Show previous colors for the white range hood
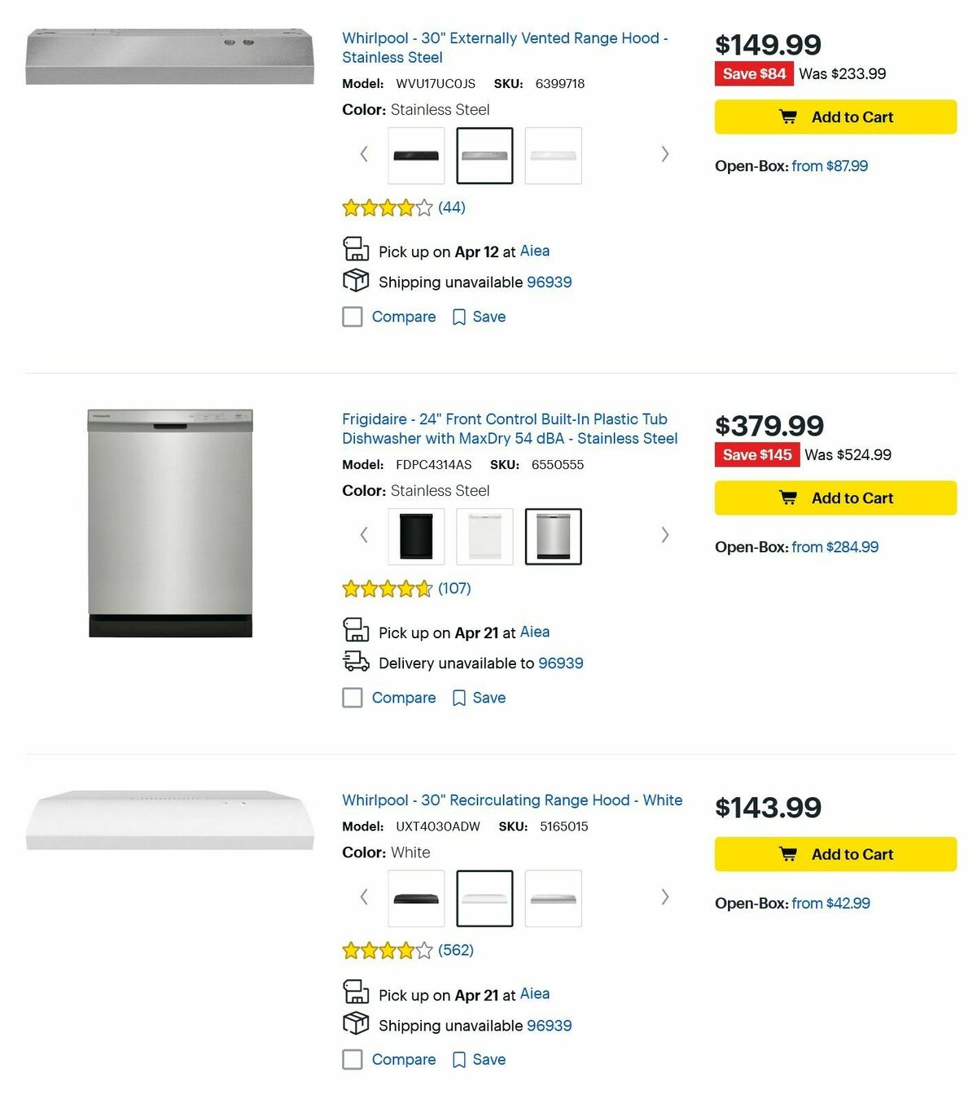 coord(363,897)
